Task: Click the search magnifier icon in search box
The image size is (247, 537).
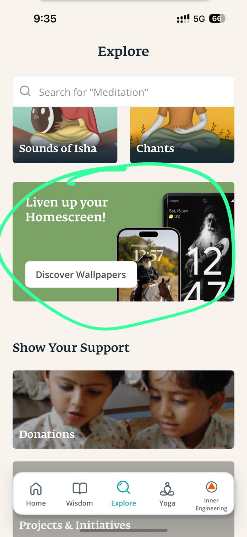Action: pos(25,91)
